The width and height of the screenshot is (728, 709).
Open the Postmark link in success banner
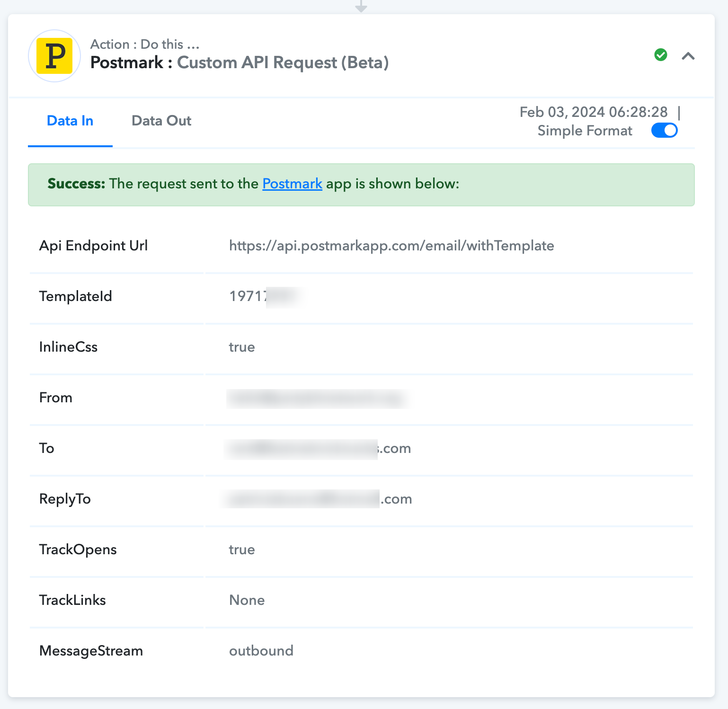point(292,184)
